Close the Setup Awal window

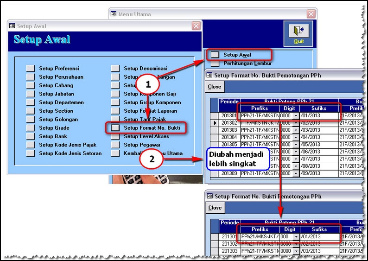(x=196, y=26)
